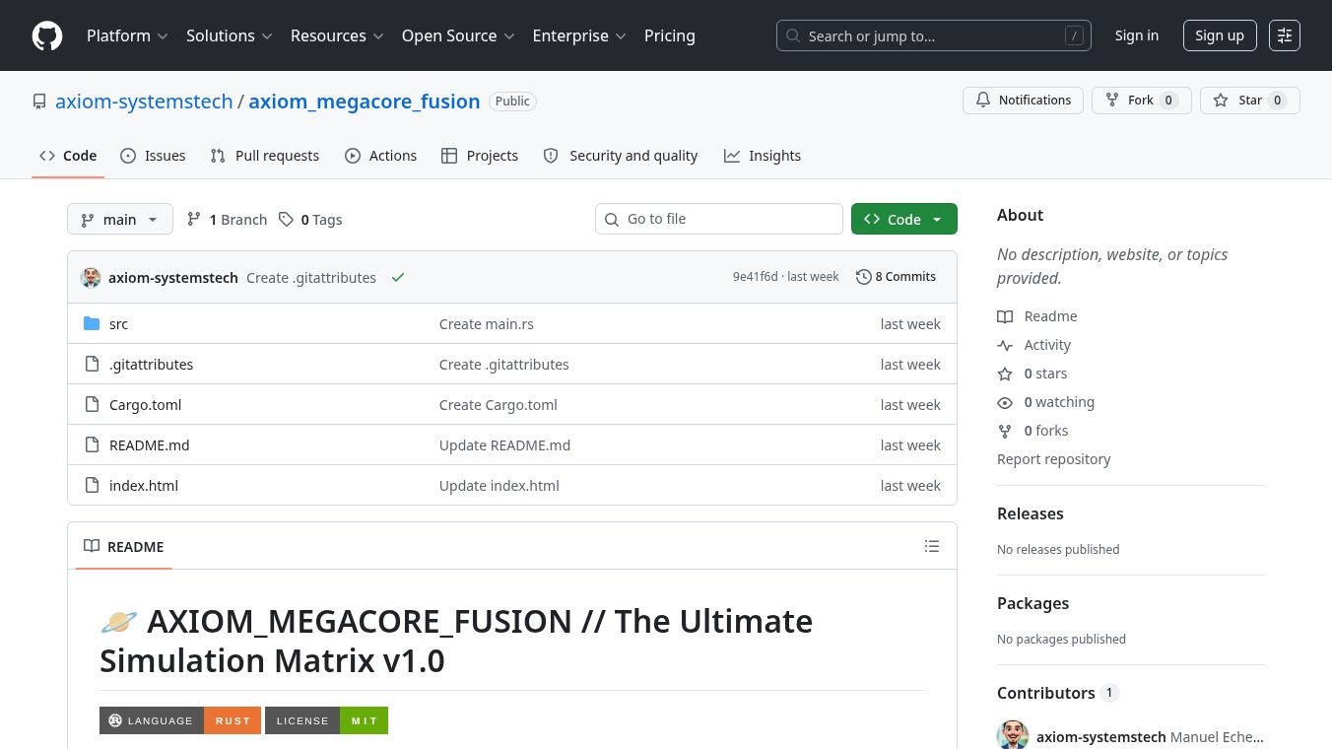
Task: View the 0 Tags list
Action: (310, 219)
